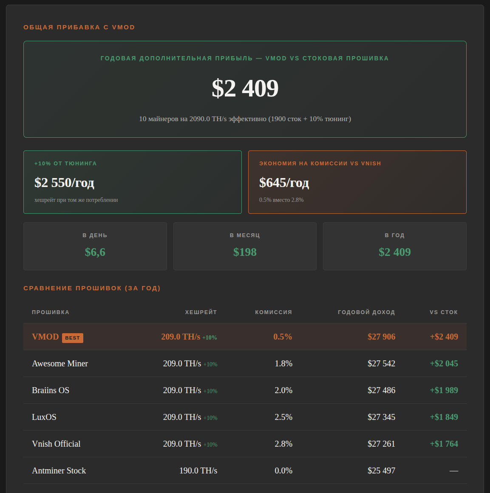The image size is (490, 493).
Task: Click the 'Годовая дополнительная прибыль' card title
Action: coord(244,59)
